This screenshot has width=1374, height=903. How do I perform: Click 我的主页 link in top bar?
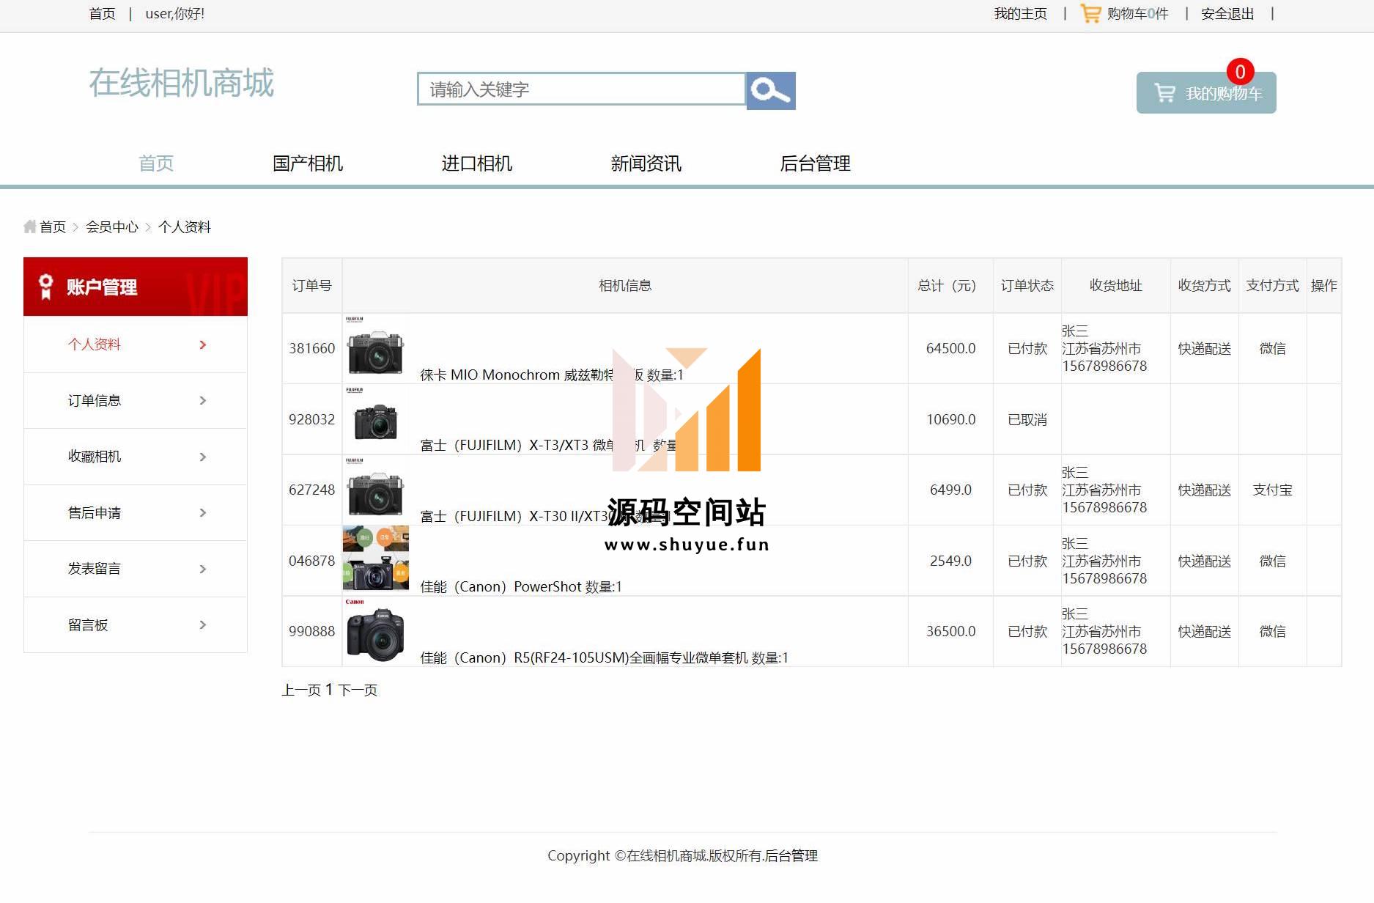pyautogui.click(x=1020, y=14)
